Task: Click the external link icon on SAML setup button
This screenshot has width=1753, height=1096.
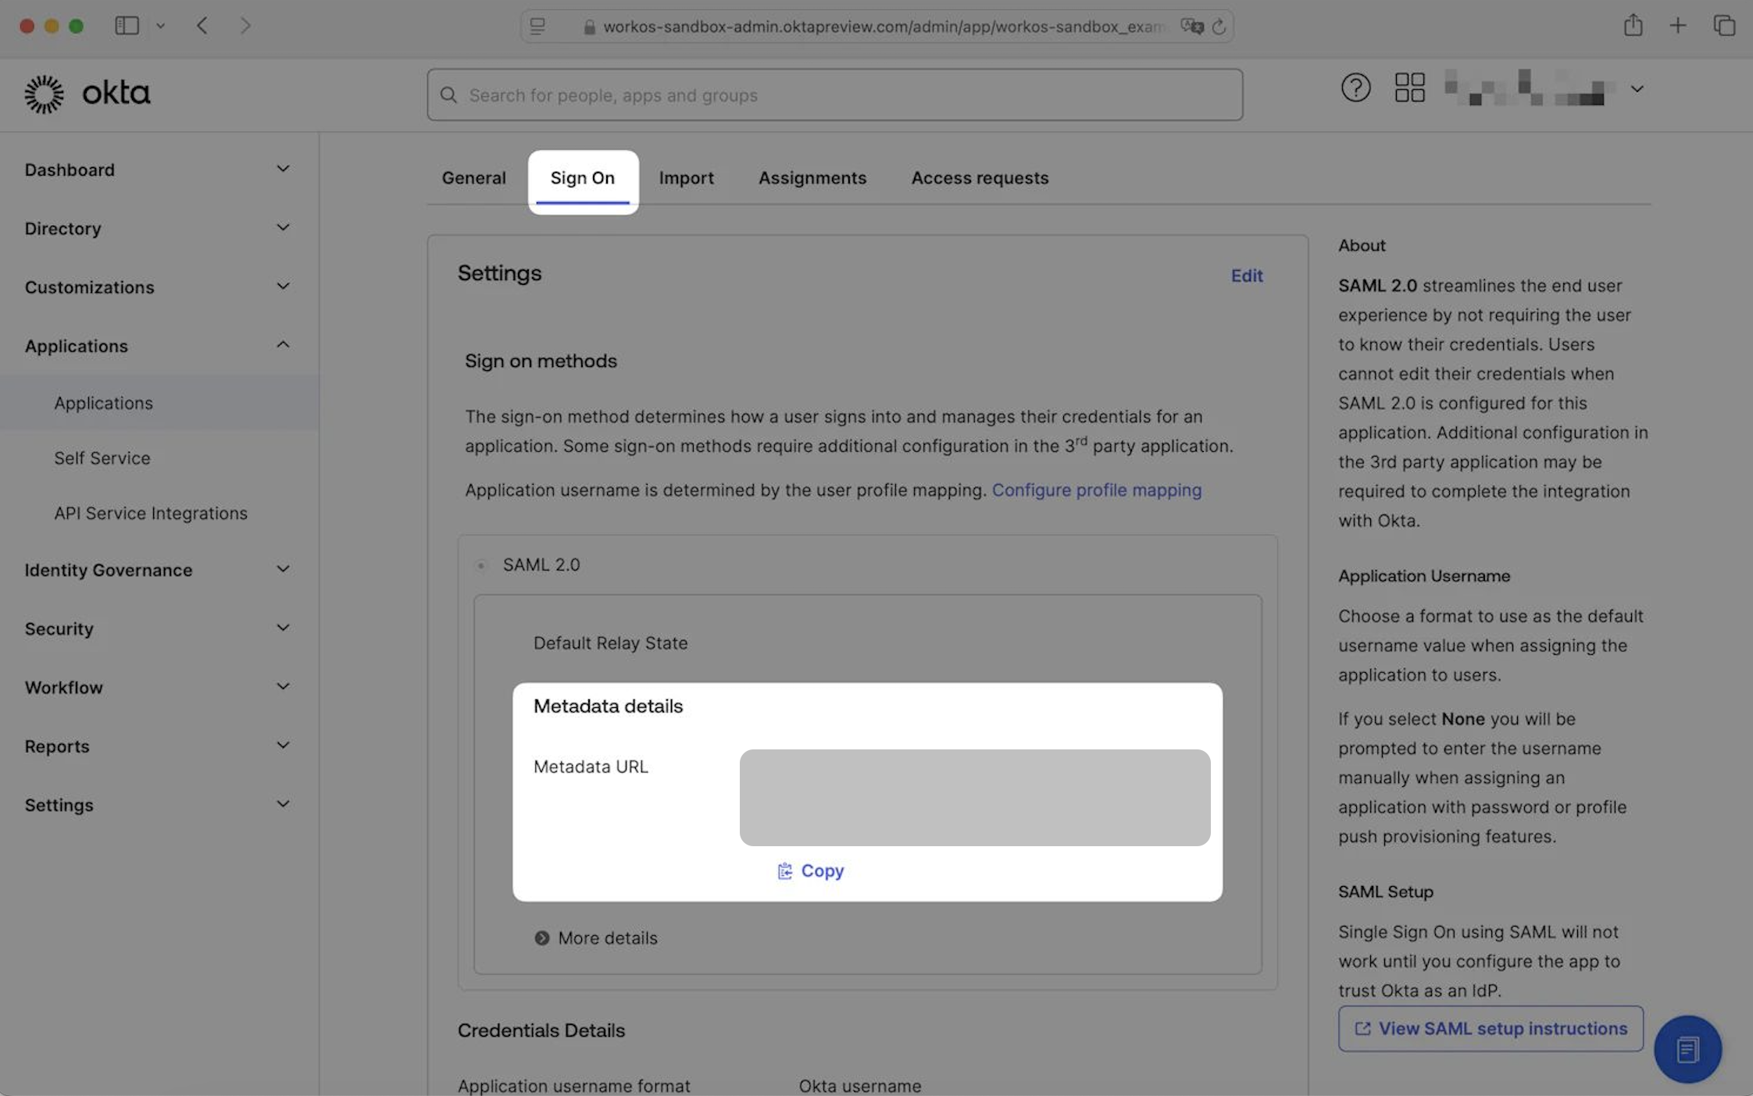Action: pyautogui.click(x=1362, y=1029)
